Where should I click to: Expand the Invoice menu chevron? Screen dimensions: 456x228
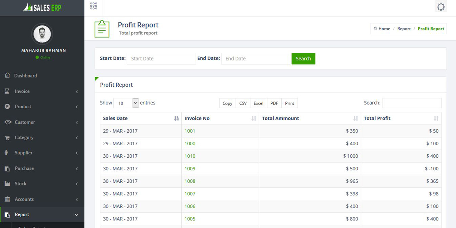(x=77, y=92)
